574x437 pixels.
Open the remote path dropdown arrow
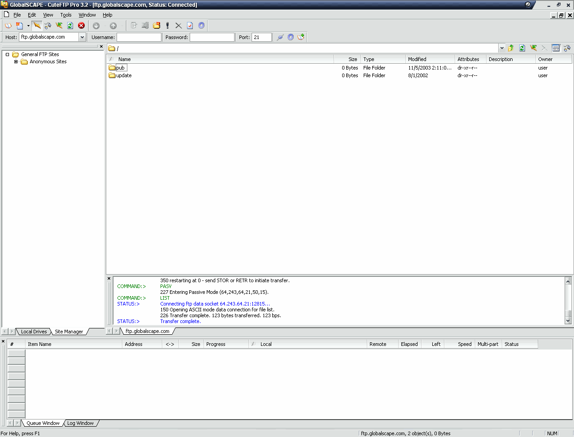pos(502,48)
